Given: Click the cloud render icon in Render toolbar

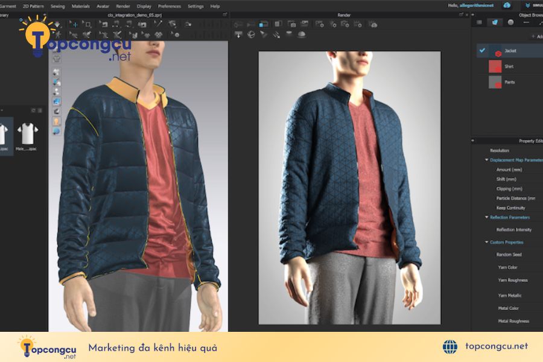Looking at the screenshot, I should [373, 24].
